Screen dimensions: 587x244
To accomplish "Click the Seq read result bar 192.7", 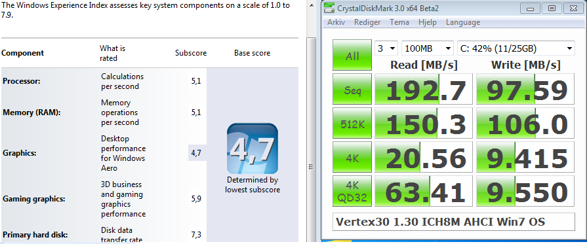I will 424,89.
